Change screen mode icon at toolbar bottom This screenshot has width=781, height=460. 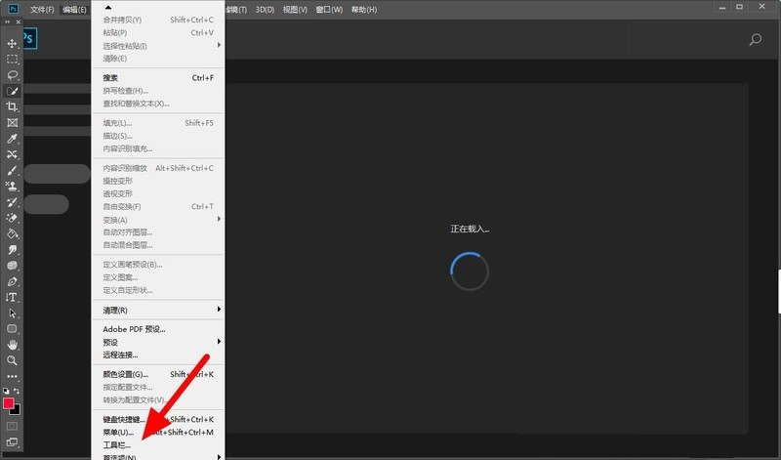12,442
